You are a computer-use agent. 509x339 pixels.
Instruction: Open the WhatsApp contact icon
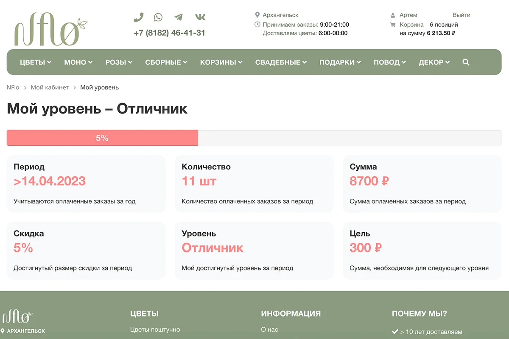pyautogui.click(x=158, y=17)
